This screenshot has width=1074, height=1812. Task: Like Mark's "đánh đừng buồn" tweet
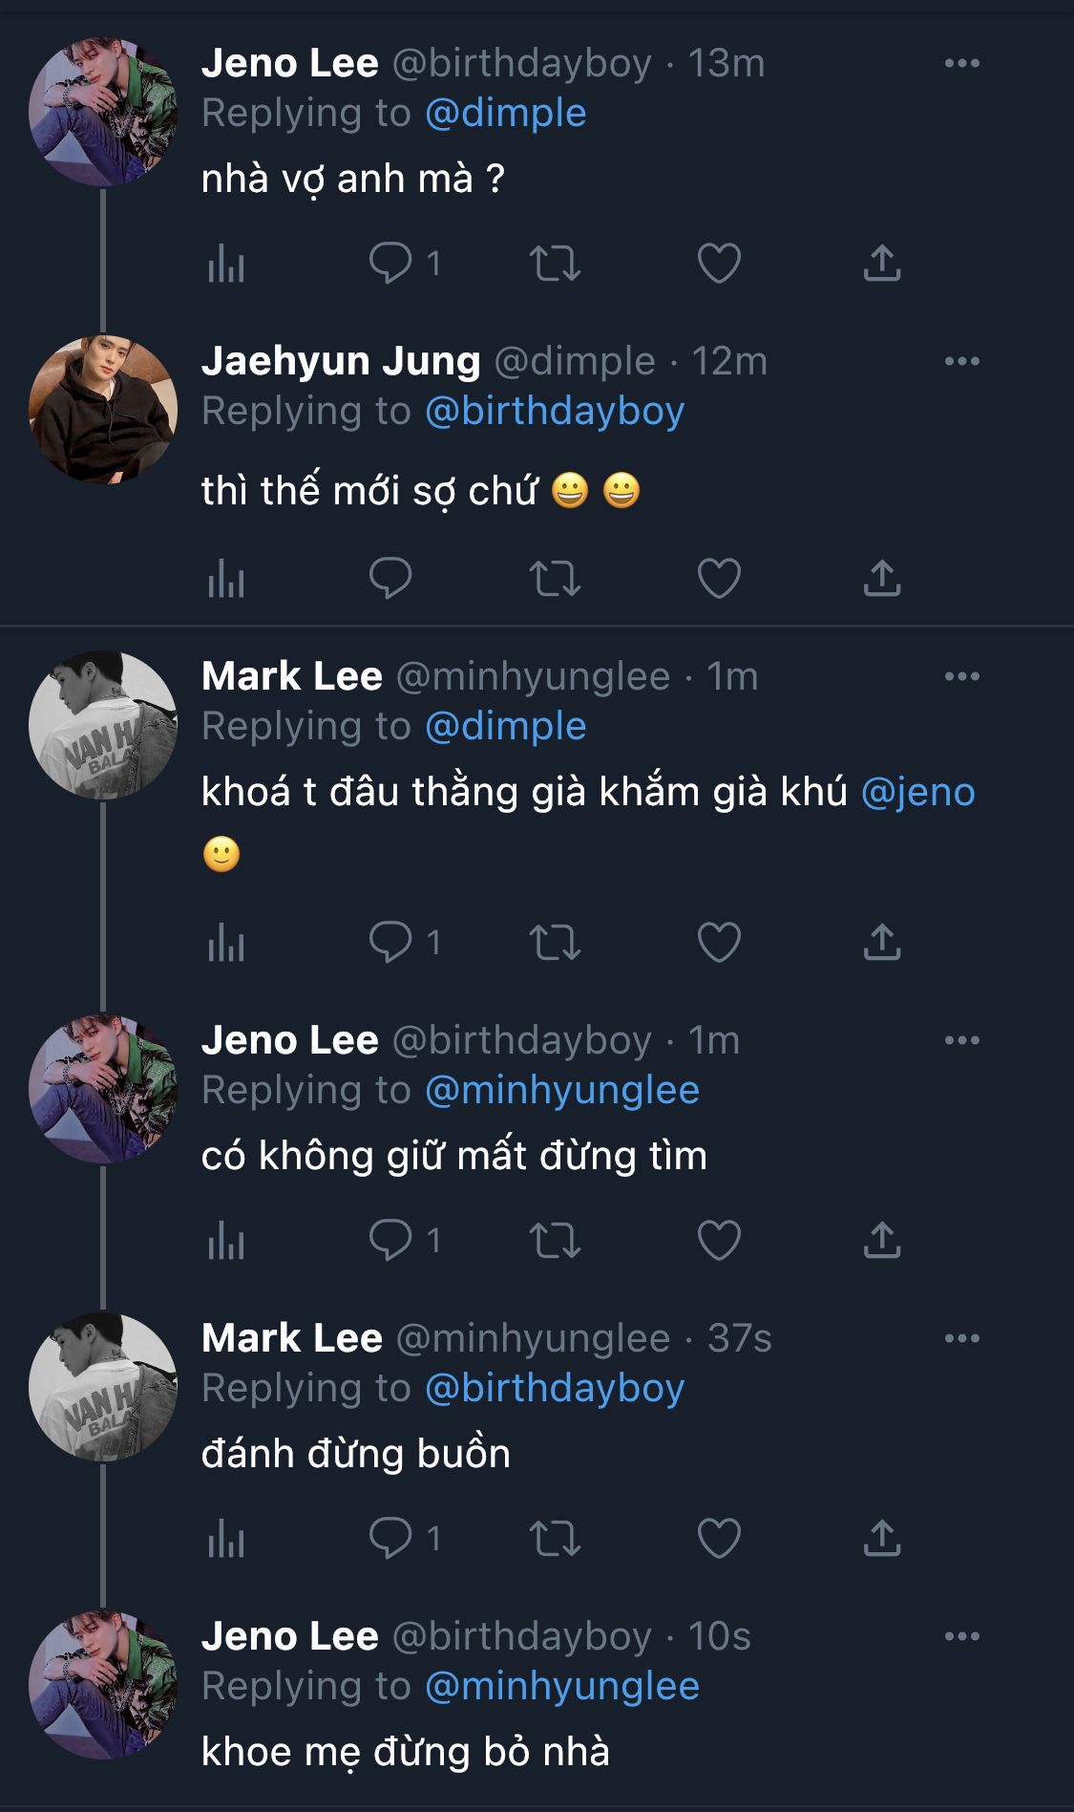(719, 1539)
